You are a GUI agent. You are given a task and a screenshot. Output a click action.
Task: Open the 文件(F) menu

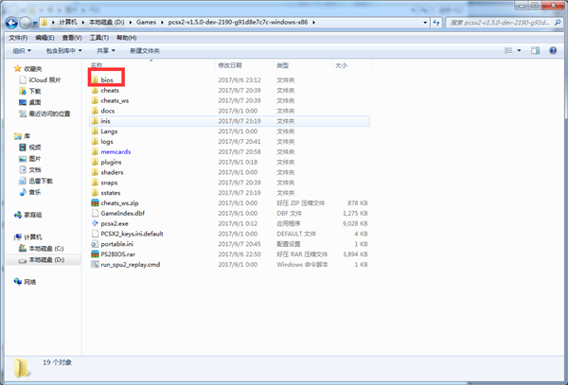[x=18, y=38]
